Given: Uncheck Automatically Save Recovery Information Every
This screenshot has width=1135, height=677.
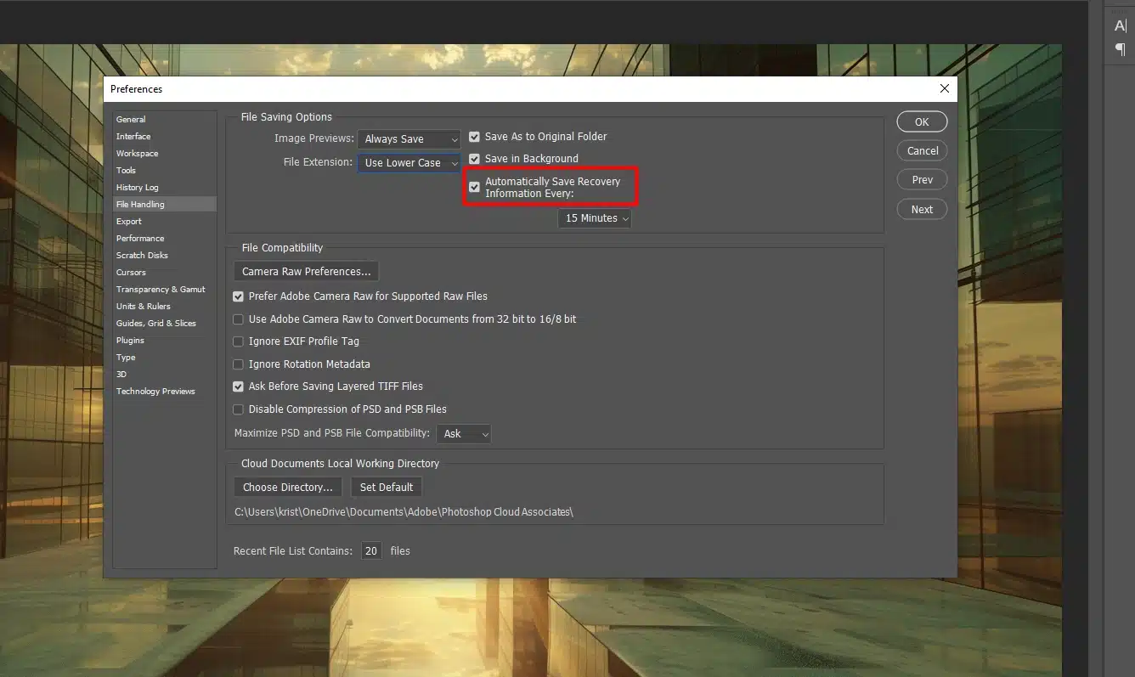Looking at the screenshot, I should 474,187.
